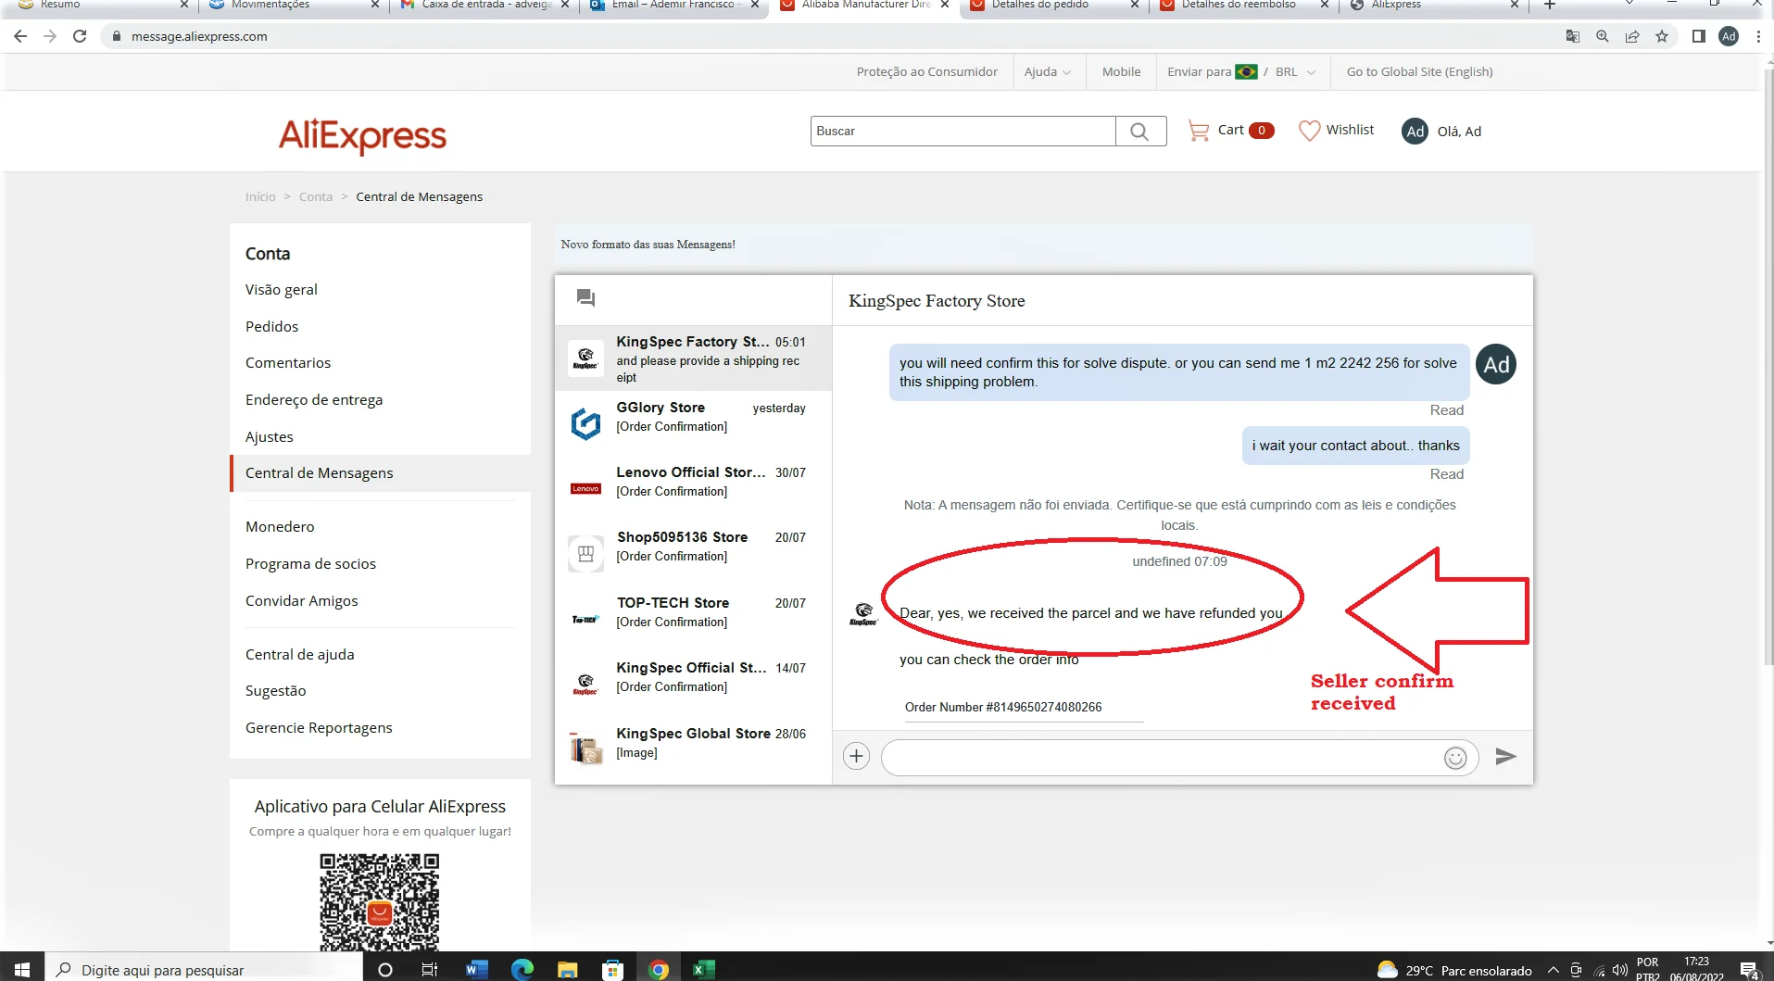1774x981 pixels.
Task: Click the AliExpress logo
Action: (362, 135)
